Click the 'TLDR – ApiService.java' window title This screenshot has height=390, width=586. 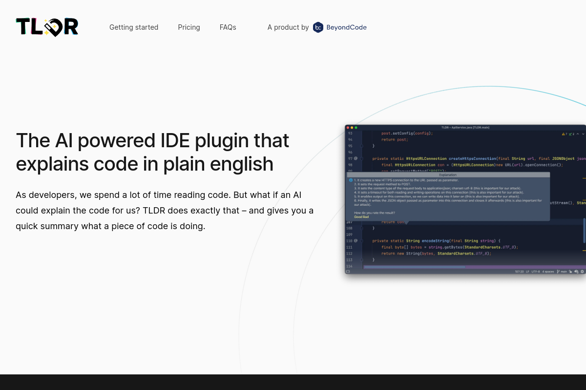pos(465,127)
